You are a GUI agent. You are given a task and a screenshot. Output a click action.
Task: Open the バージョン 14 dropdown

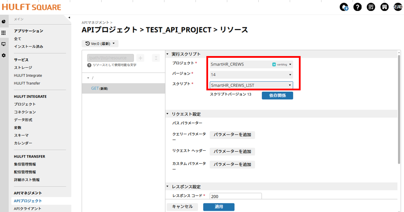click(251, 75)
